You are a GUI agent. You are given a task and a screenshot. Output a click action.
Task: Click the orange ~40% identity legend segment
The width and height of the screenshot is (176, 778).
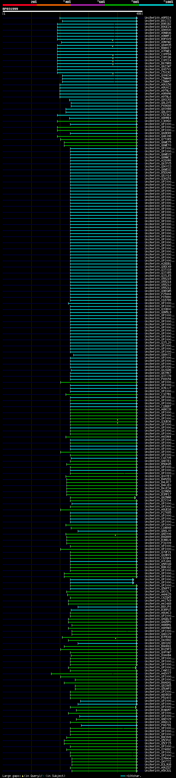[54, 5]
